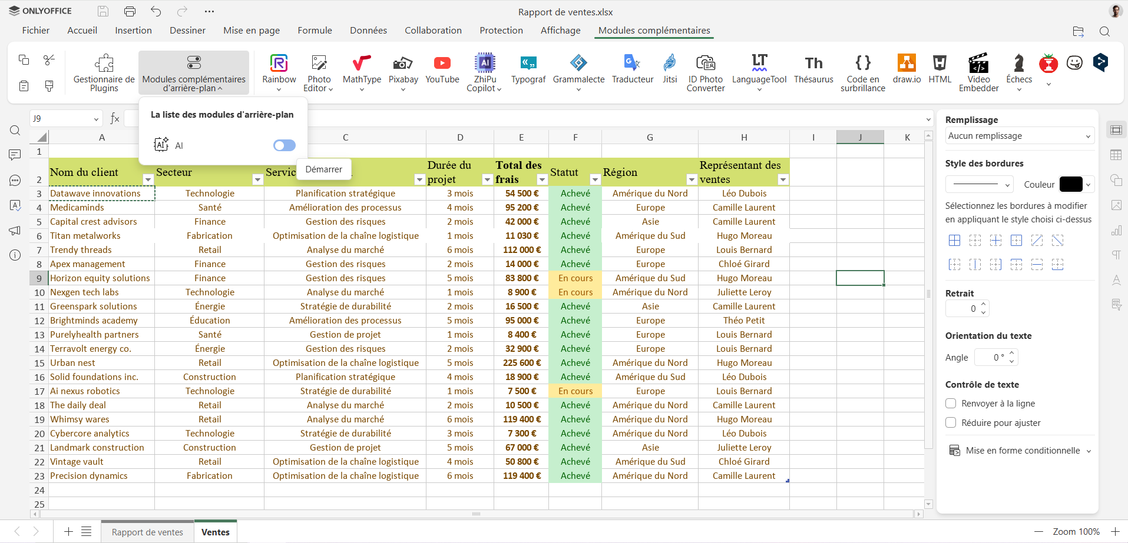Enable the AI background plugin toggle
1128x543 pixels.
[x=285, y=145]
